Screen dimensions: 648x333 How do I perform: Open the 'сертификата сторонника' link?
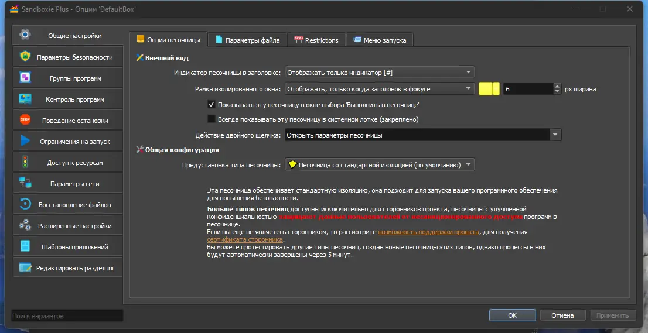click(245, 239)
